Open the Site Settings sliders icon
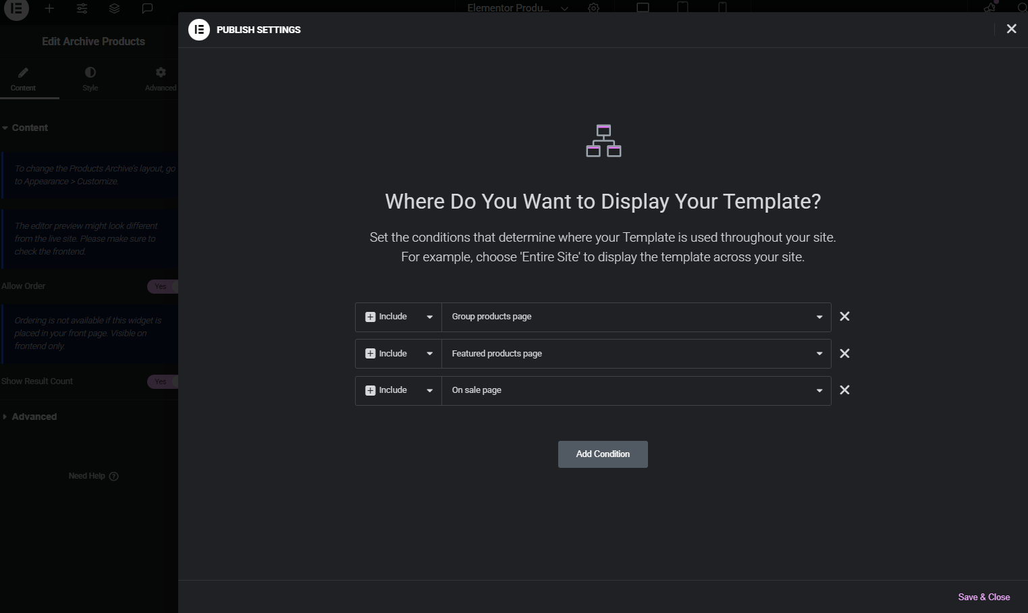 (x=82, y=9)
